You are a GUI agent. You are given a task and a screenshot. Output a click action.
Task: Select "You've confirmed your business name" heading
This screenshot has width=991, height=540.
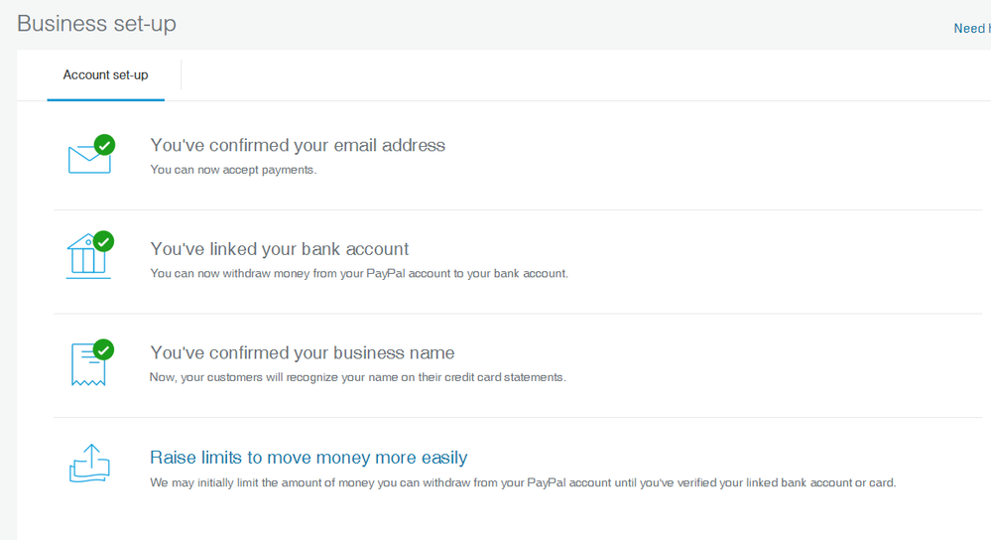coord(302,352)
